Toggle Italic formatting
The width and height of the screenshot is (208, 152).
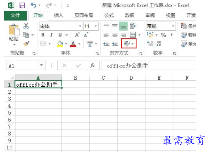(51, 35)
